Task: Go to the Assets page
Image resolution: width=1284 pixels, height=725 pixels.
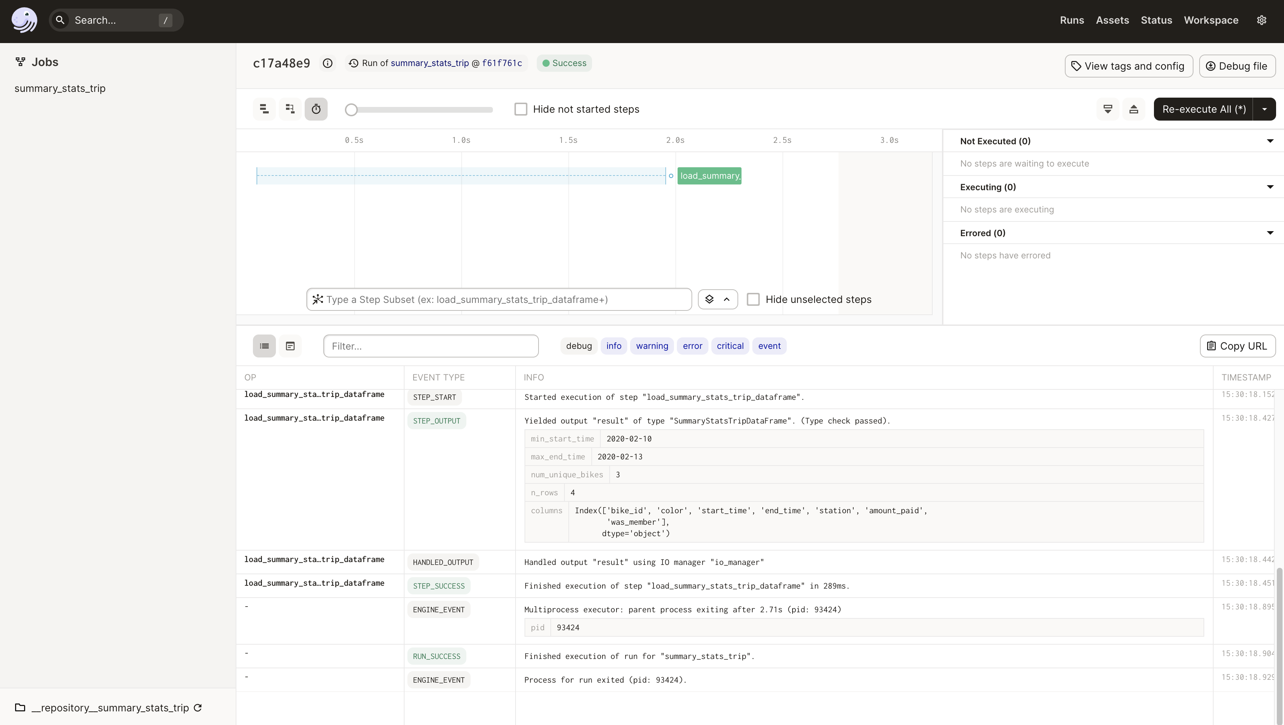Action: [x=1112, y=20]
